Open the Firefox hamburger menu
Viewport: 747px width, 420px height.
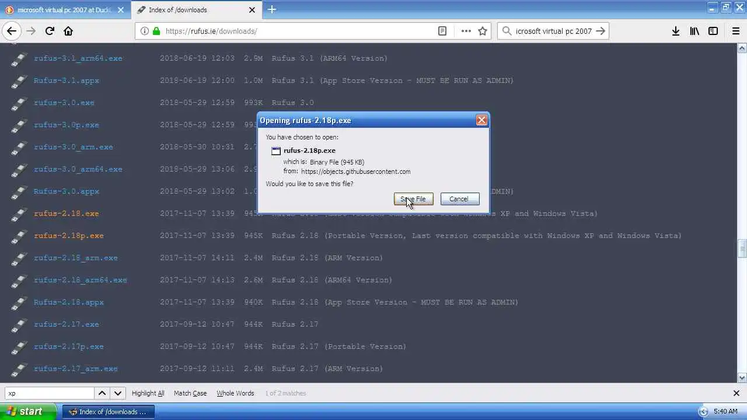(735, 31)
